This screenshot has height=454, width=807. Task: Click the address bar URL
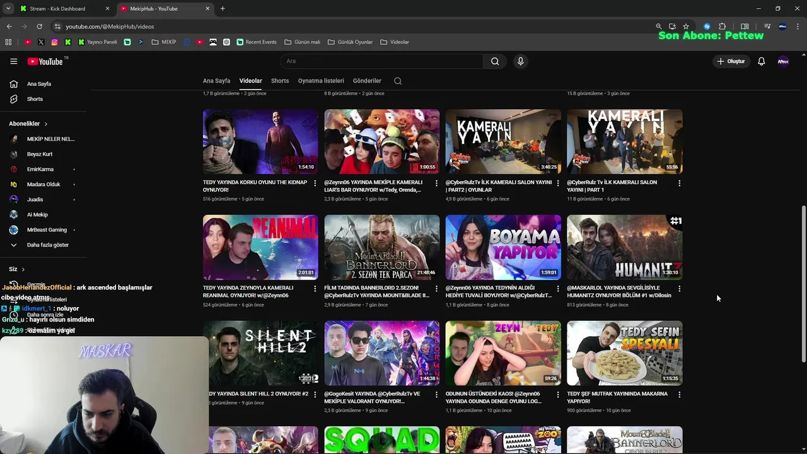point(110,26)
